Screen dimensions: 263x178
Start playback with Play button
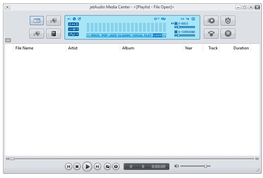click(87, 166)
